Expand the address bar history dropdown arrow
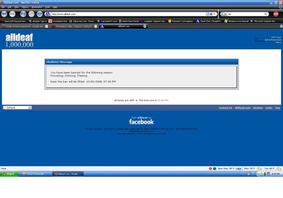This screenshot has width=283, height=198. point(214,14)
